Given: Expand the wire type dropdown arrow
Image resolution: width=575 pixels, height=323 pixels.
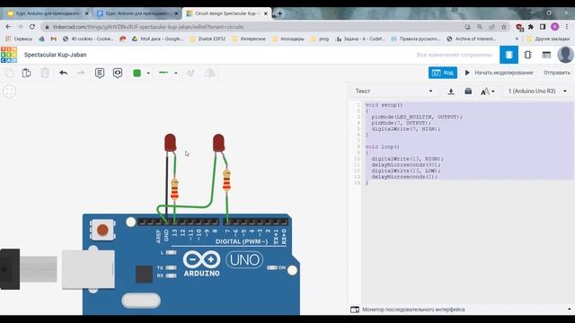Looking at the screenshot, I should click(176, 73).
